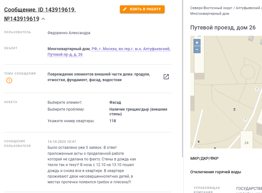Collapse the message header with chevron
This screenshot has width=262, height=193.
(x=43, y=19)
